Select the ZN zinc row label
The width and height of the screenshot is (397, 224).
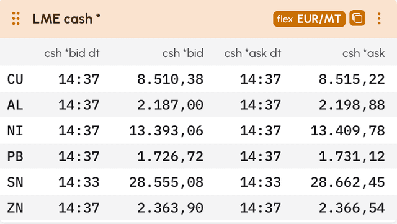(15, 208)
